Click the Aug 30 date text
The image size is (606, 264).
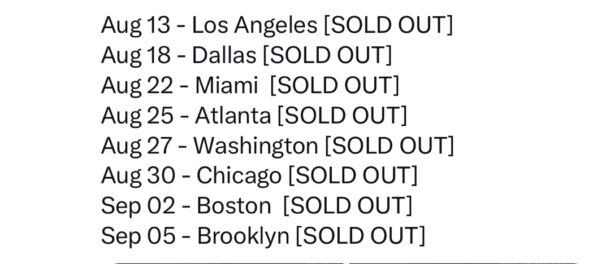click(x=138, y=176)
